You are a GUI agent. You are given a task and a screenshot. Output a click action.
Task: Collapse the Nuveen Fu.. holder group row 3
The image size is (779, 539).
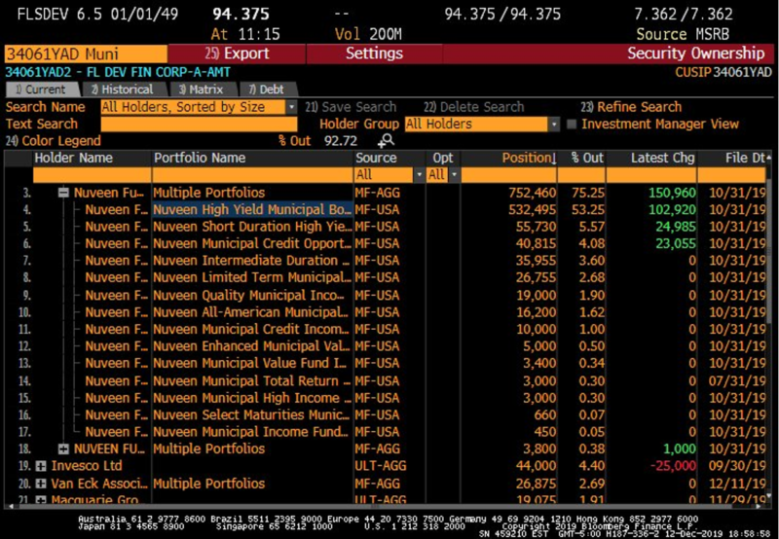click(63, 193)
